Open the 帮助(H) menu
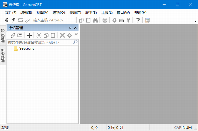The height and width of the screenshot is (131, 198). pyautogui.click(x=140, y=13)
